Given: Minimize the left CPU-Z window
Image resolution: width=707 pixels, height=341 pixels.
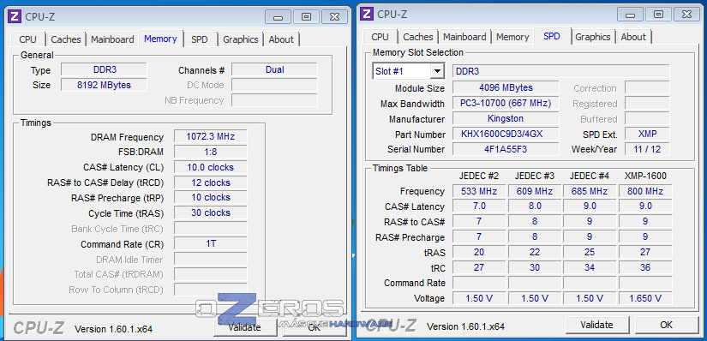Looking at the screenshot, I should tap(278, 17).
